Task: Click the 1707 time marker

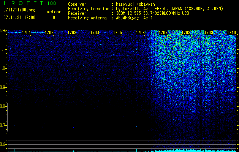Action: [x=163, y=33]
